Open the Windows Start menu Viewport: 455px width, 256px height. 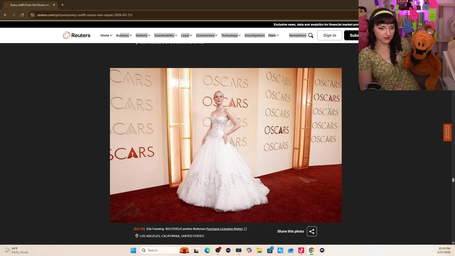(133, 250)
